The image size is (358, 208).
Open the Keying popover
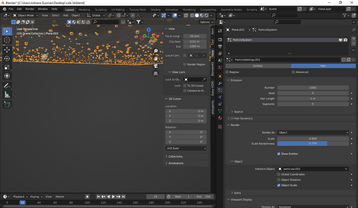pyautogui.click(x=36, y=197)
